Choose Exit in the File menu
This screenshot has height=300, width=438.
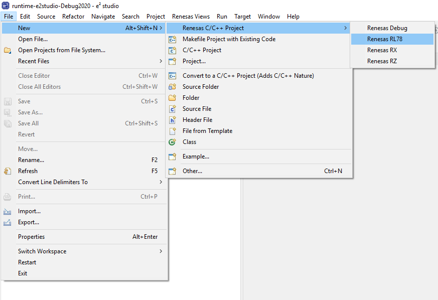[84, 273]
